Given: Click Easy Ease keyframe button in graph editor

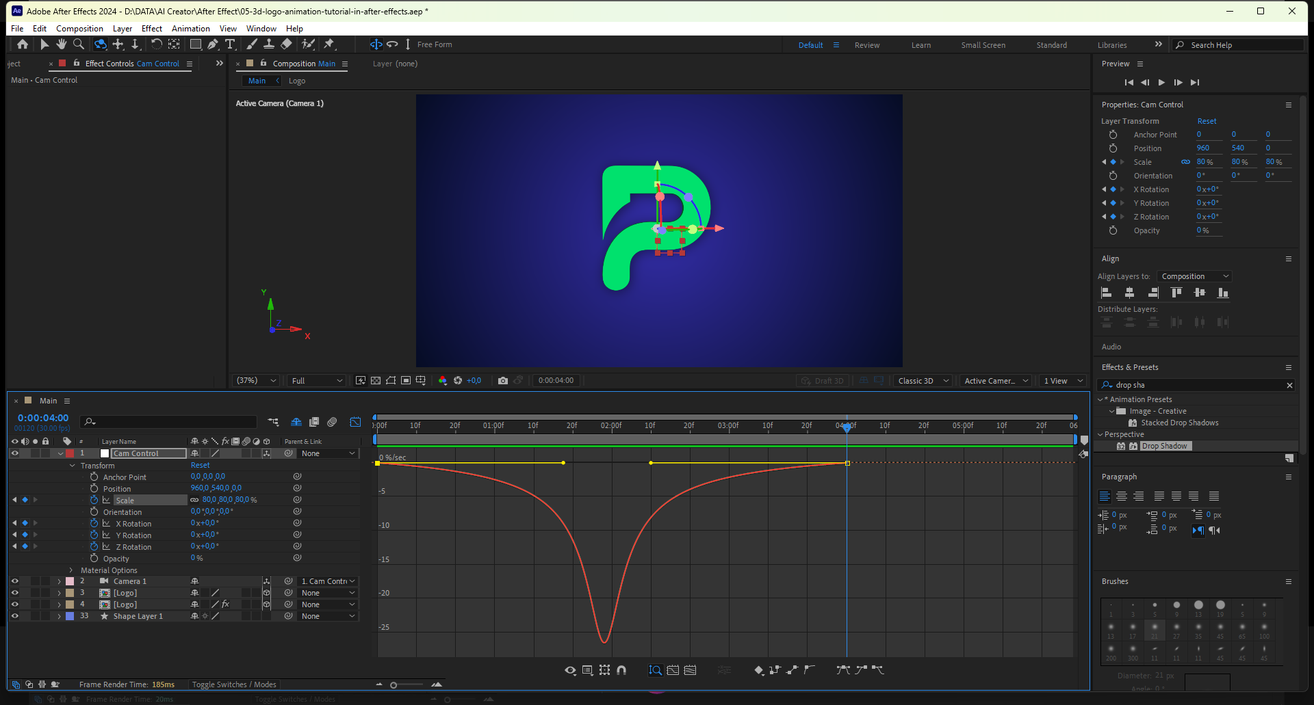Looking at the screenshot, I should tap(843, 670).
